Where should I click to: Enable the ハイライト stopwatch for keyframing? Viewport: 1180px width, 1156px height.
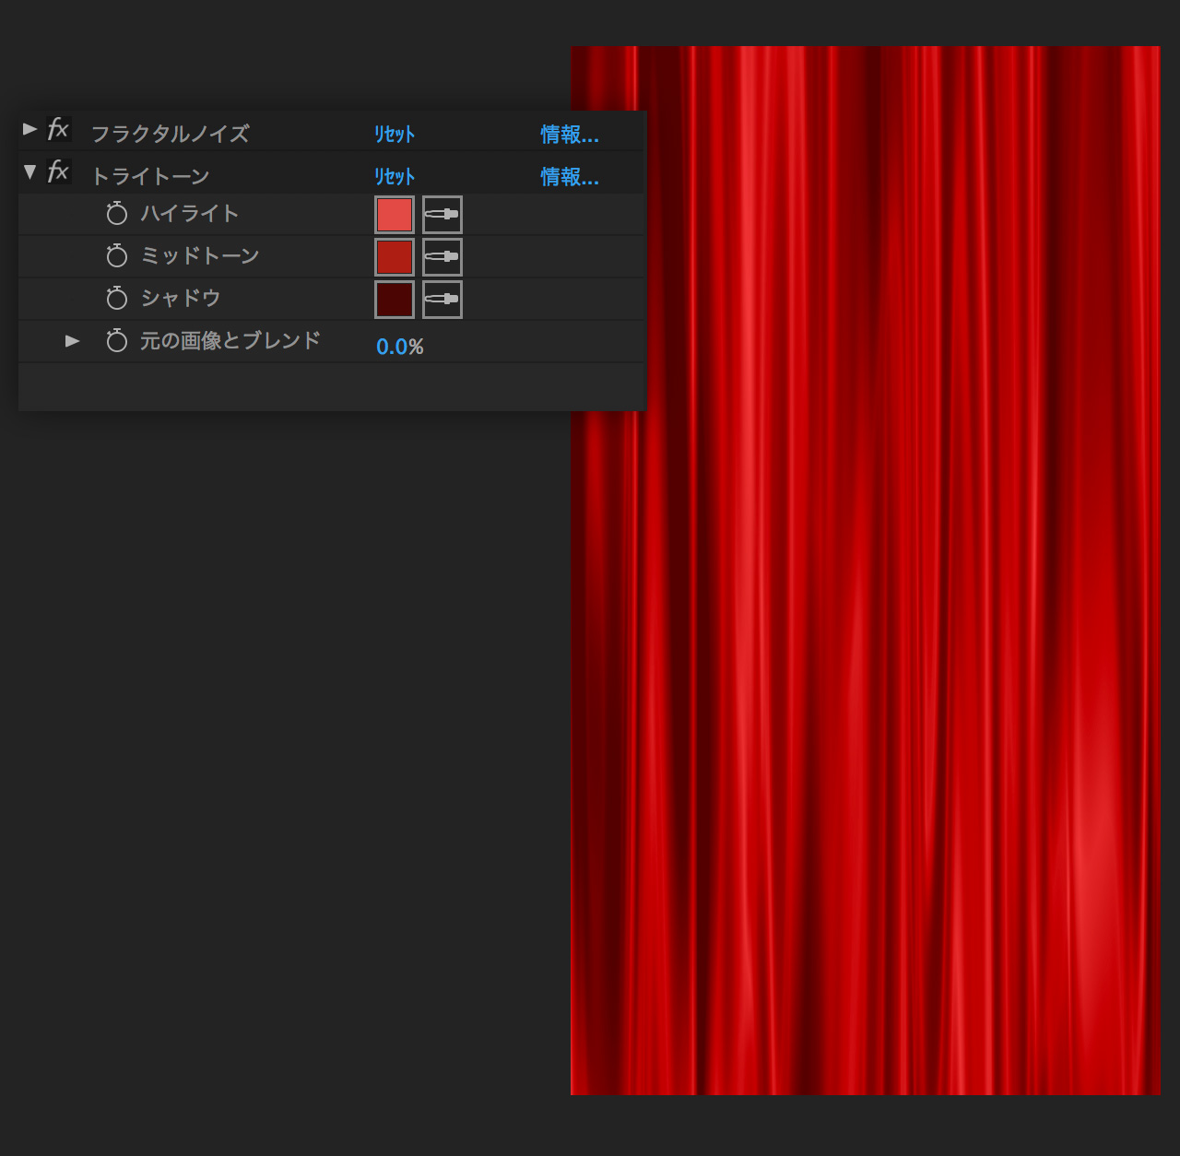117,214
